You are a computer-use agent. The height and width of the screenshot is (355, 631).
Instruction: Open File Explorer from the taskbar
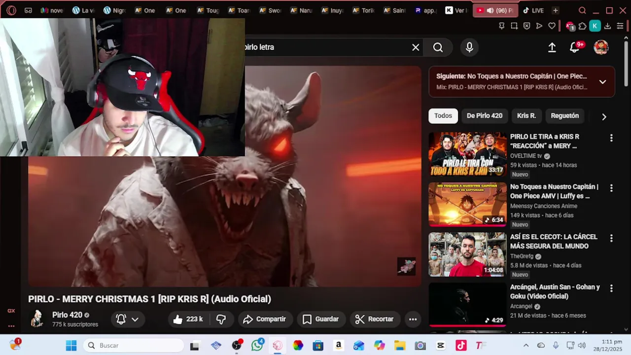tap(399, 346)
